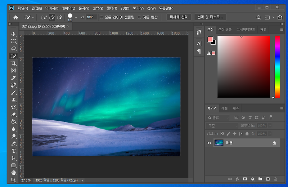Hide the 배경 layer with eye icon
Screen dimensions: 288x187
coord(209,143)
